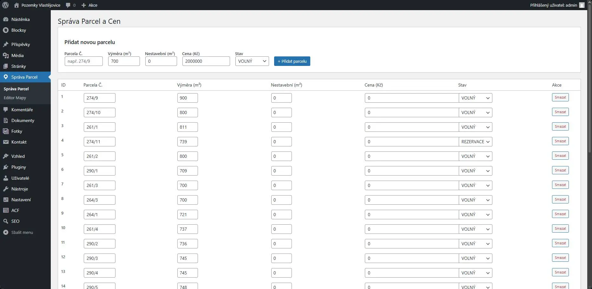
Task: Open Editor Mapy submenu item
Action: (x=15, y=98)
